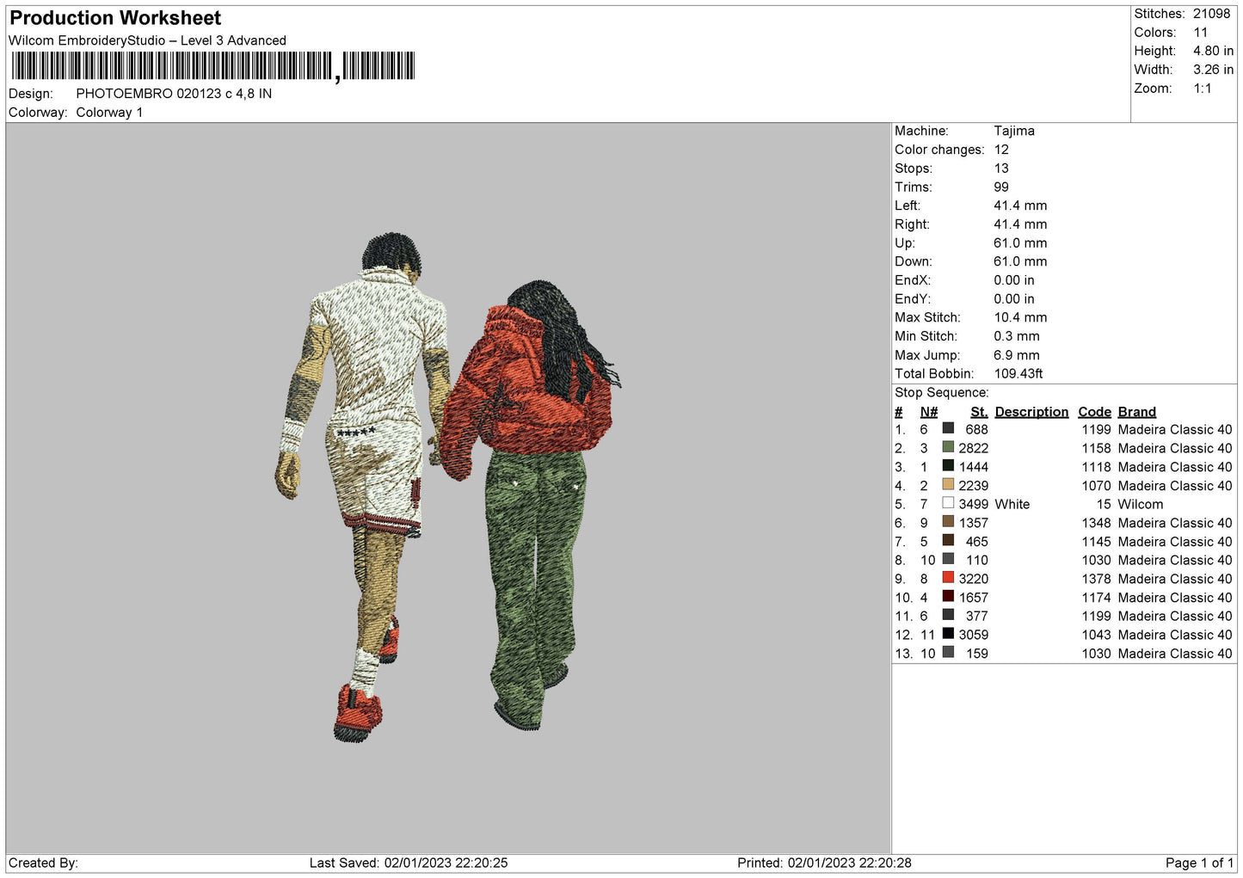
Task: Click the 'EndY:' label
Action: coord(913,299)
